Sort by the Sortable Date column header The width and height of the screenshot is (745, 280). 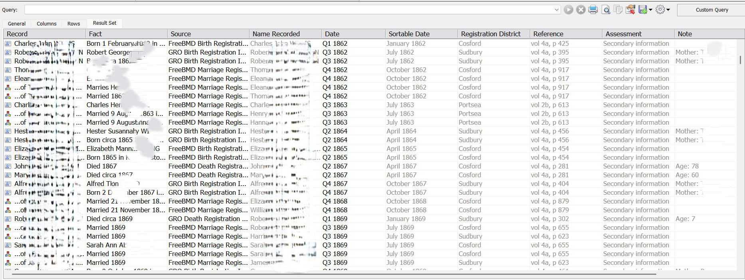click(x=409, y=34)
